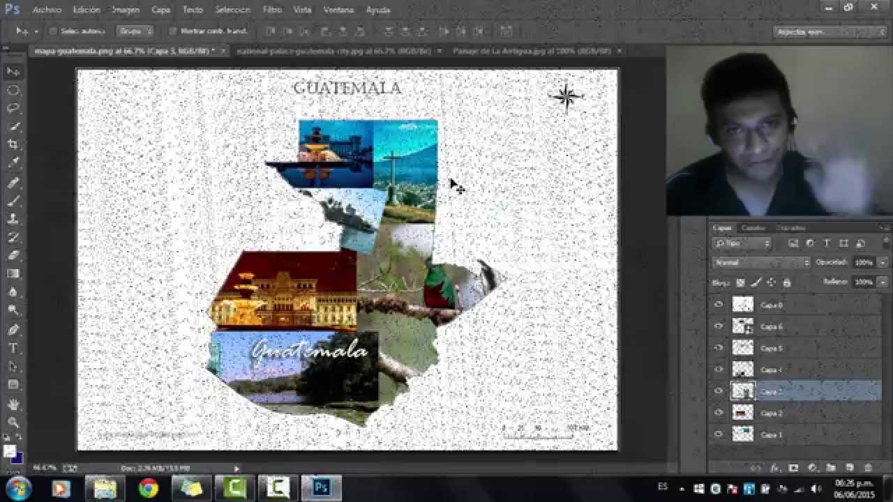Switch to Paisaje de La Antigua.jpg tab

(x=532, y=51)
